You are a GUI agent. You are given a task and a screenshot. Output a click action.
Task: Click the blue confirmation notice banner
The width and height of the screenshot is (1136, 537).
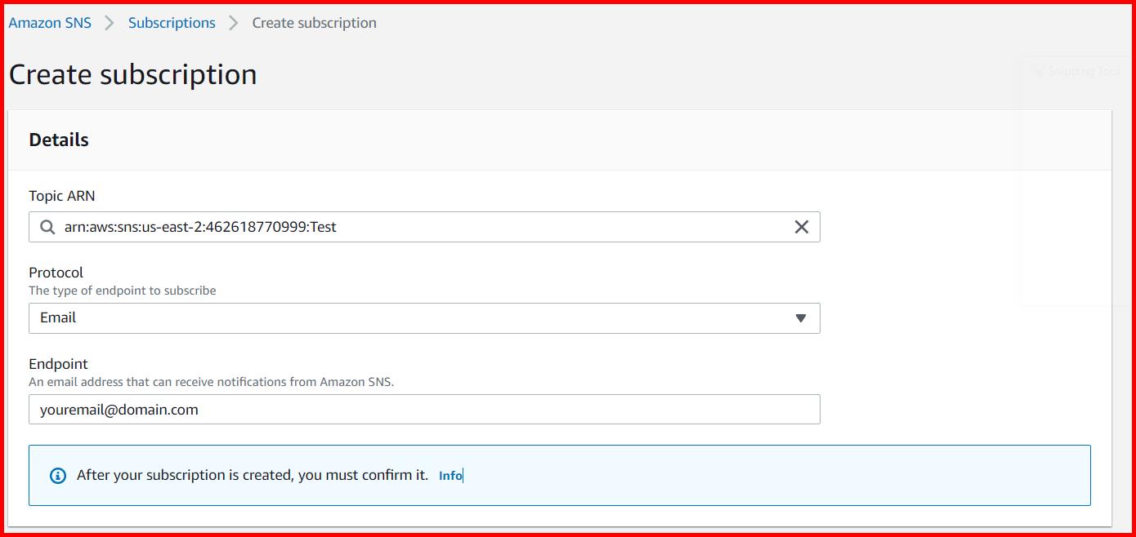[560, 474]
